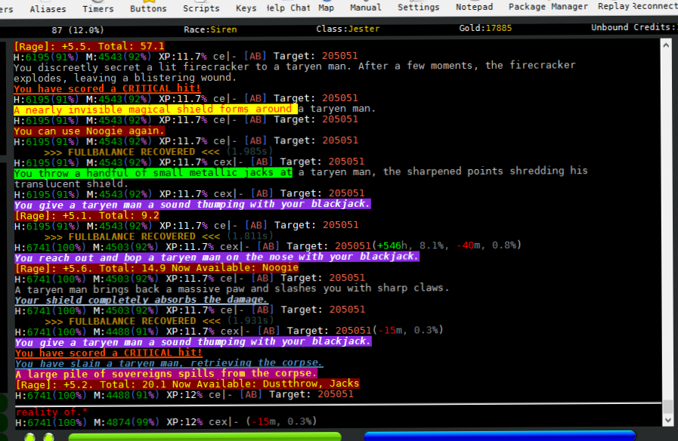Click the Replay toolbar item
Image resolution: width=678 pixels, height=441 pixels.
pyautogui.click(x=614, y=6)
